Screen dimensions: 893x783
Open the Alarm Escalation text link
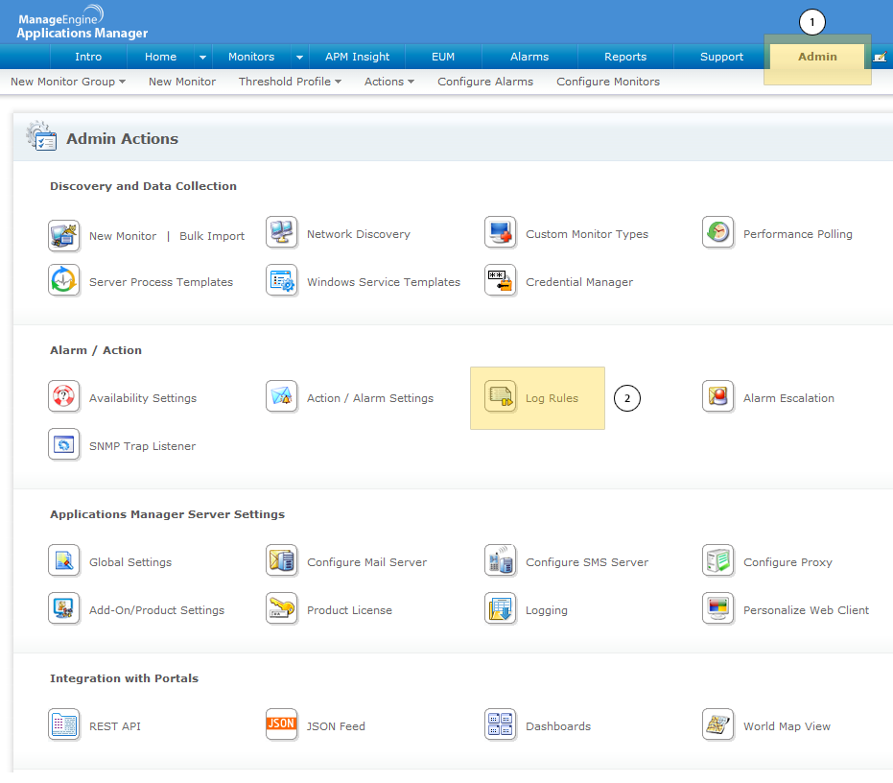pos(788,398)
